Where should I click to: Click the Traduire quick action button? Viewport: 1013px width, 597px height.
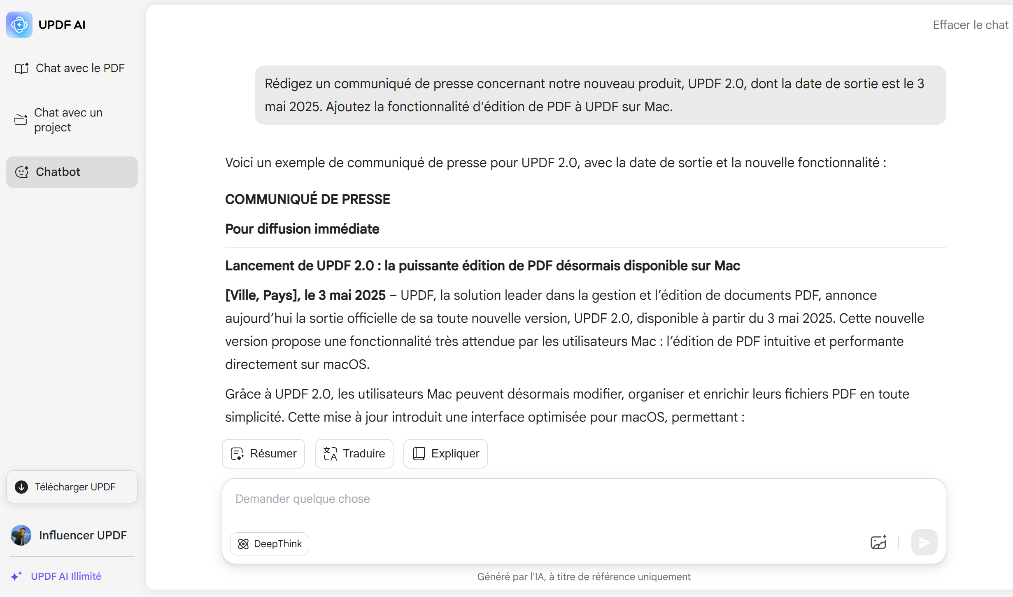tap(354, 454)
